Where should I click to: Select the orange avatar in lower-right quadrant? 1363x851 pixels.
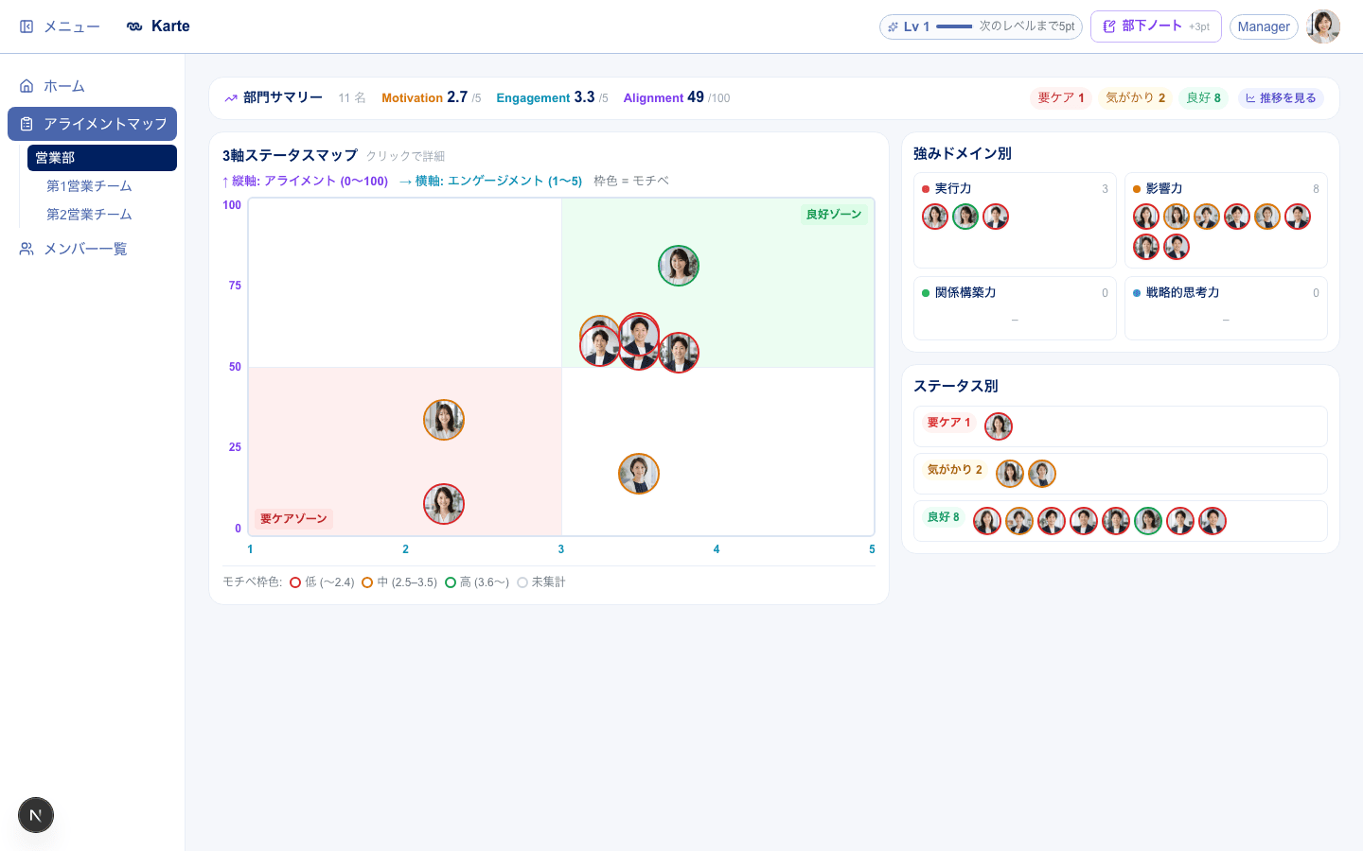[x=639, y=474]
